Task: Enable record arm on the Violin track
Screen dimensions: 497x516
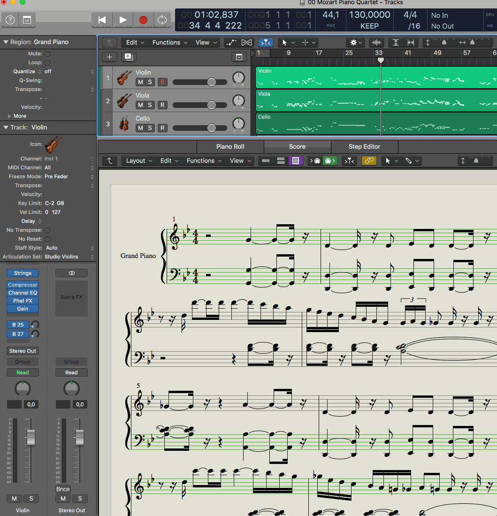Action: [162, 82]
